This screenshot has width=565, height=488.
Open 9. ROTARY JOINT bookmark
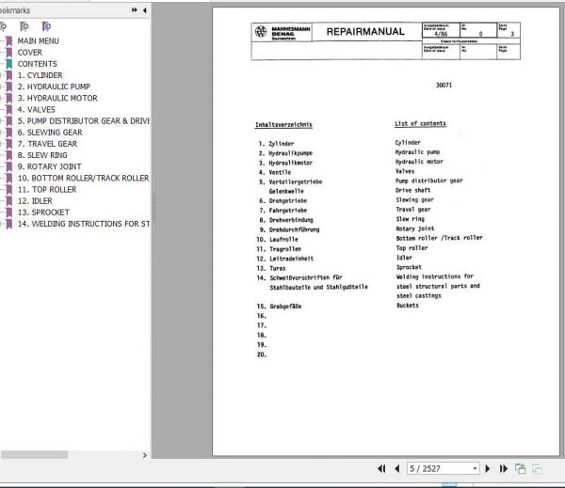[x=49, y=166]
